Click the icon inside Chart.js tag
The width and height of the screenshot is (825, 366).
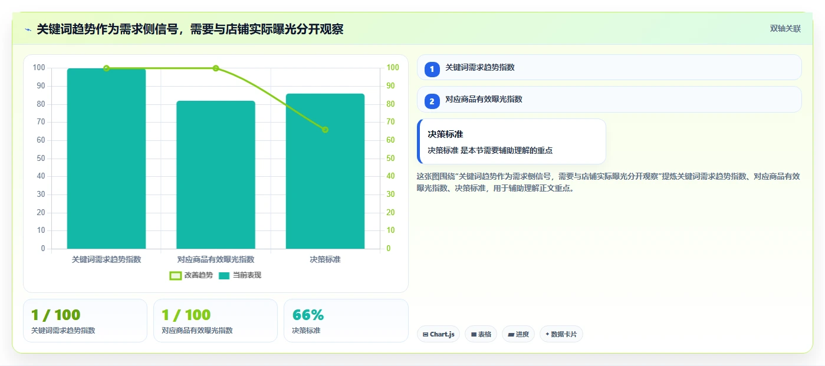click(x=425, y=335)
